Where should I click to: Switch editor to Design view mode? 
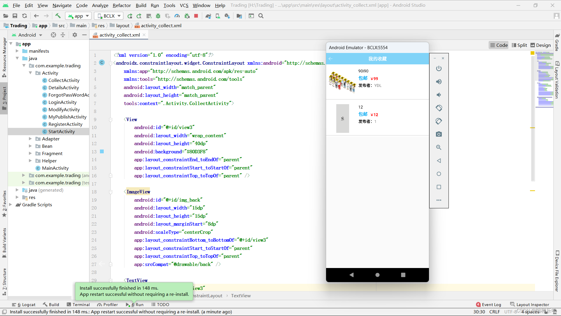click(x=541, y=45)
